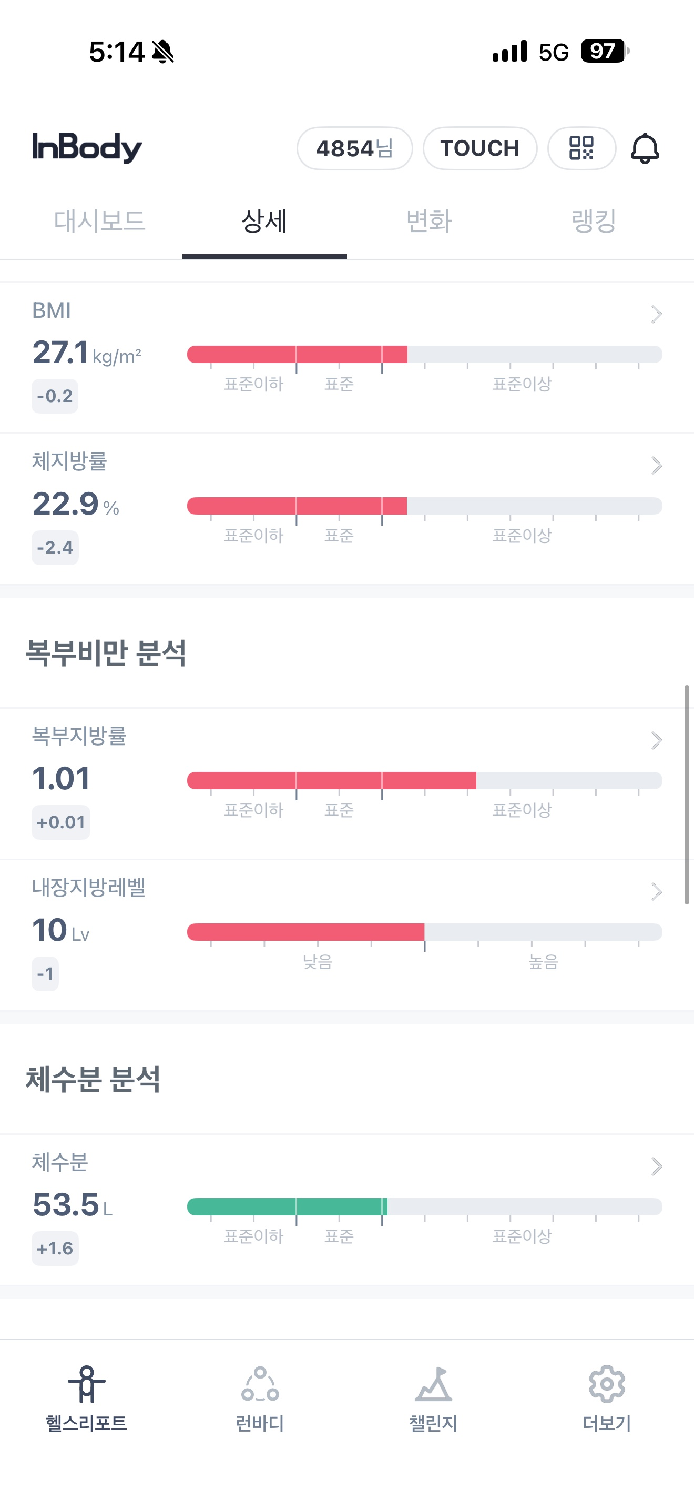Tap the muted bell status icon
Viewport: 694px width, 1509px height.
pos(162,52)
